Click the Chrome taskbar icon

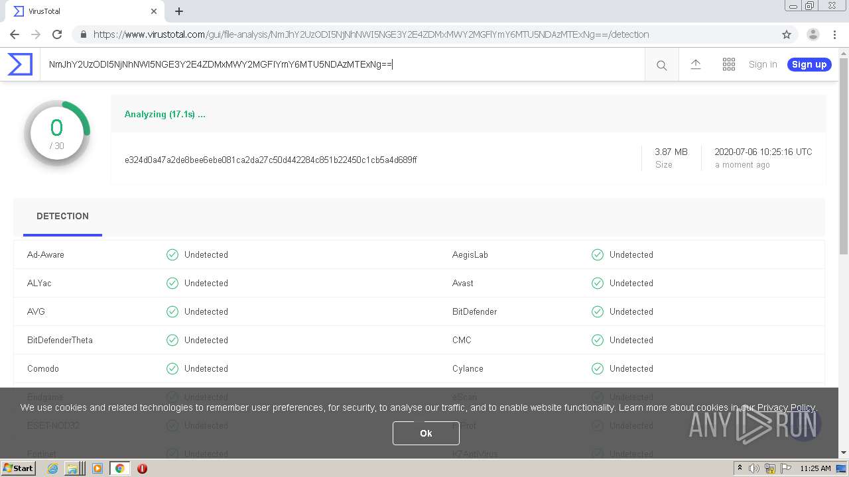click(120, 468)
